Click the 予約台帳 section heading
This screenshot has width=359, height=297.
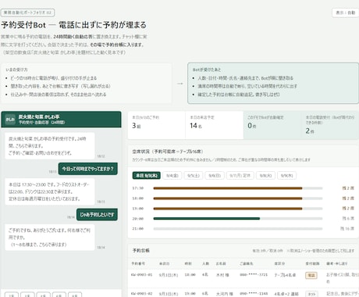click(x=141, y=251)
